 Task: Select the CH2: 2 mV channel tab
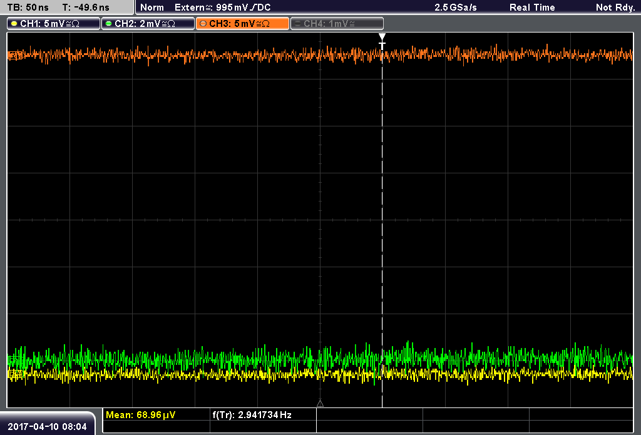(x=148, y=24)
